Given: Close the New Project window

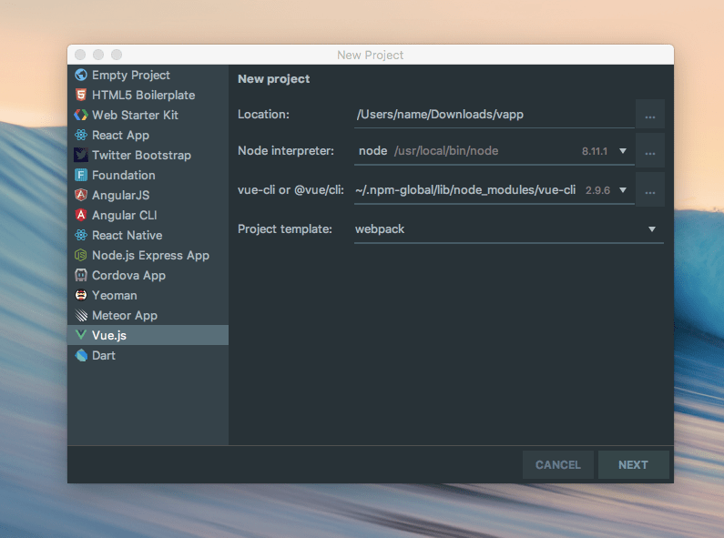Looking at the screenshot, I should point(80,55).
